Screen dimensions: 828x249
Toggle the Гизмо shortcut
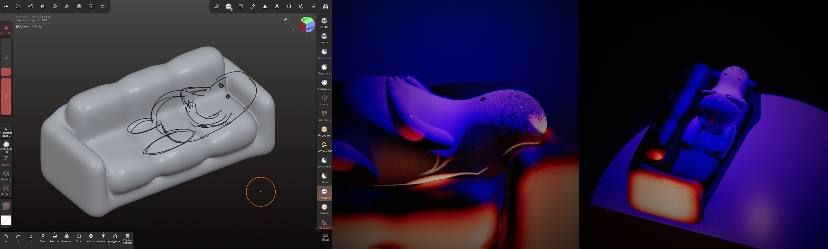pos(6,190)
